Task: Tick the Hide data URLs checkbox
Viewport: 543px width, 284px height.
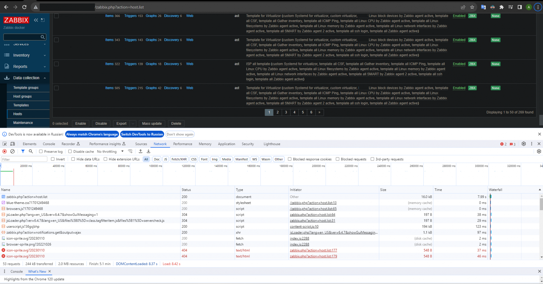Action: (x=73, y=159)
